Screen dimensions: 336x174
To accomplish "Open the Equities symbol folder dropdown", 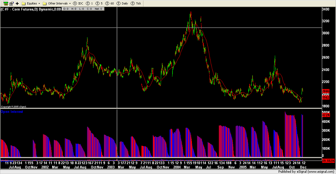I will (31, 3).
